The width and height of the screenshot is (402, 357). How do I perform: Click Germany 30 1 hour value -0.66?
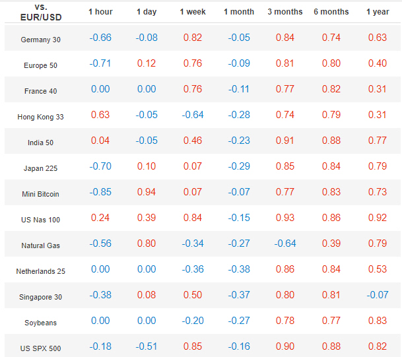click(x=100, y=38)
